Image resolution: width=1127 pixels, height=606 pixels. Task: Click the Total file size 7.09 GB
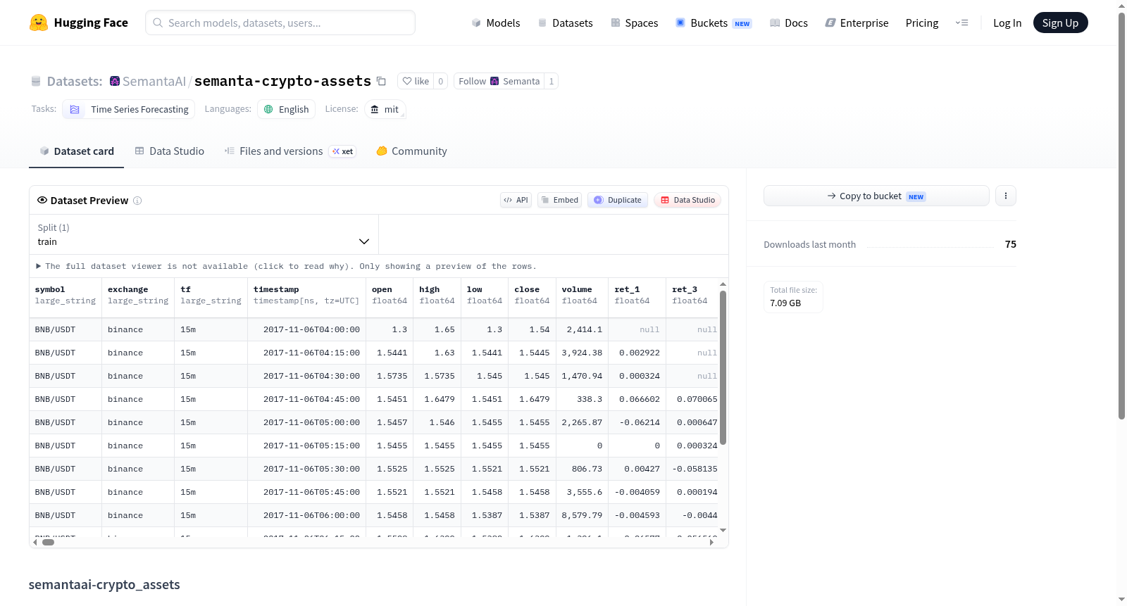click(x=793, y=297)
